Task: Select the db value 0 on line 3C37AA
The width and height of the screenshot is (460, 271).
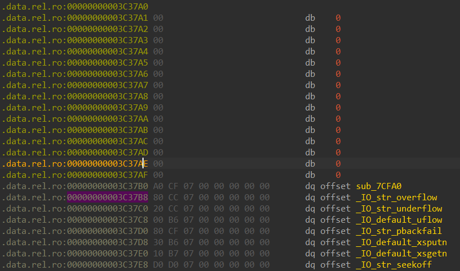Action: (338, 119)
